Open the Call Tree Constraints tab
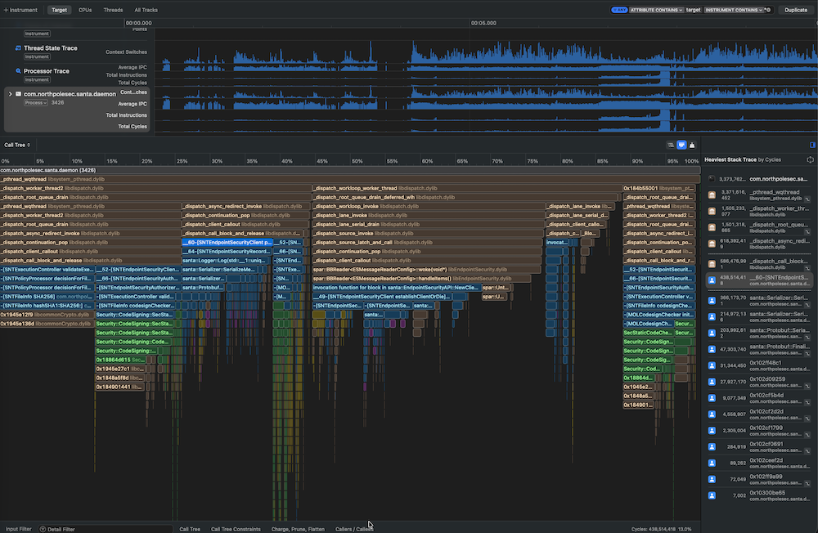 coord(236,529)
